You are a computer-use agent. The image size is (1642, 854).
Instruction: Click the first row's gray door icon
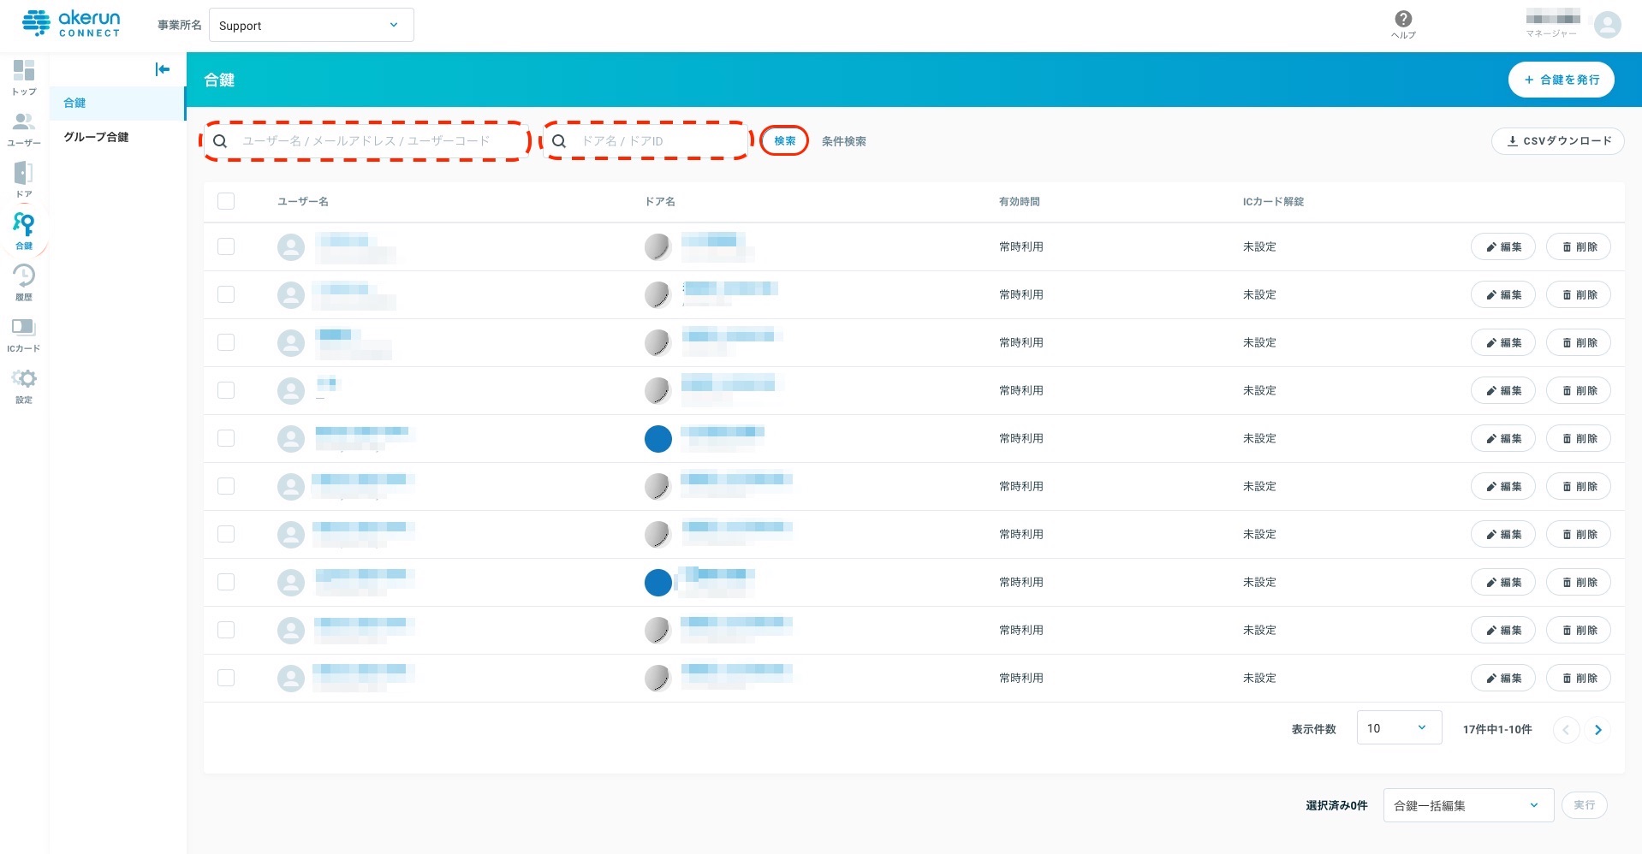(657, 247)
